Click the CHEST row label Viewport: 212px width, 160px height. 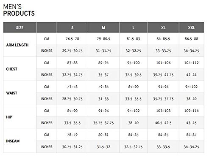pos(11,69)
